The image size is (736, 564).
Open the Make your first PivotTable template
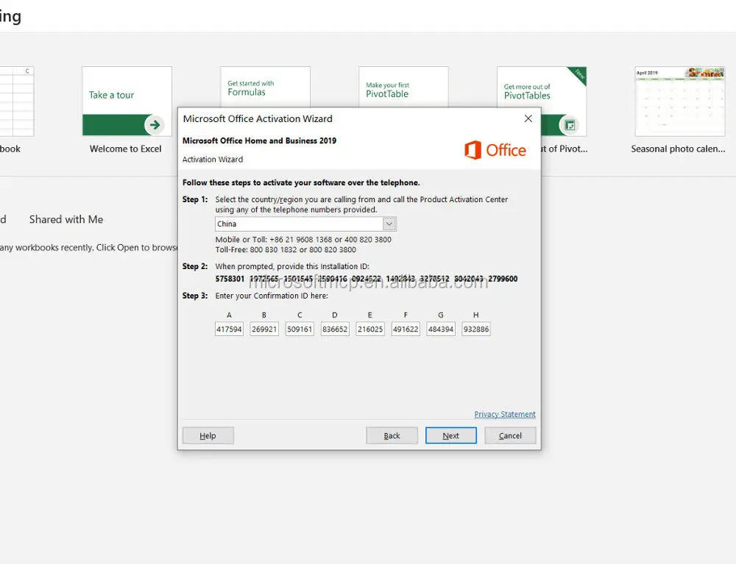click(403, 88)
